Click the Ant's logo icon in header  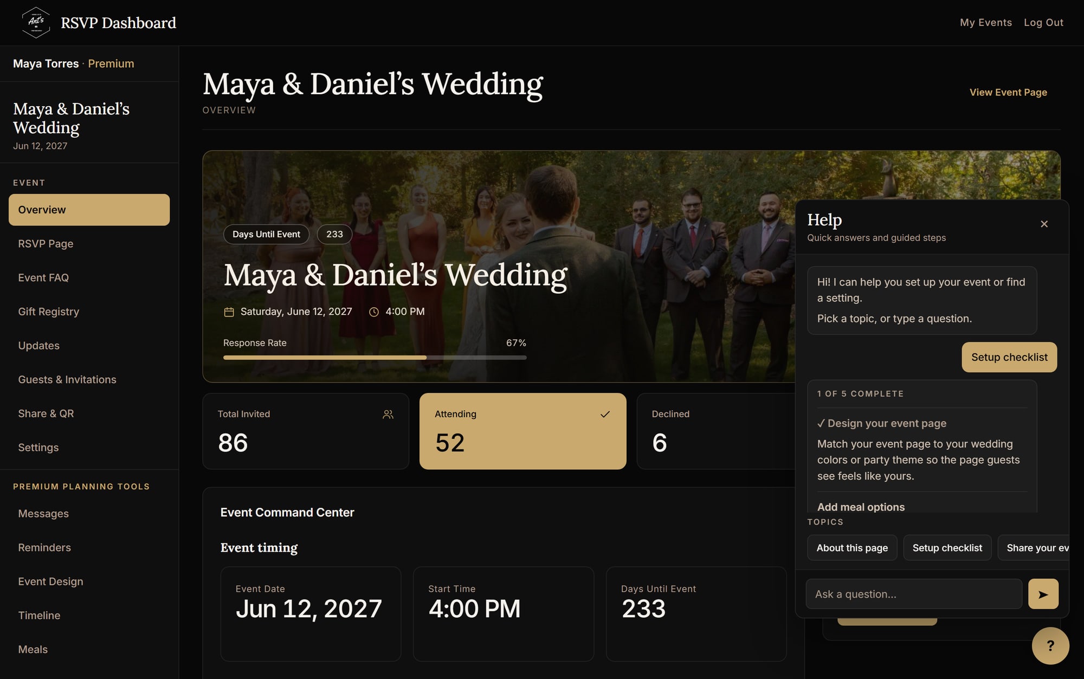[36, 23]
